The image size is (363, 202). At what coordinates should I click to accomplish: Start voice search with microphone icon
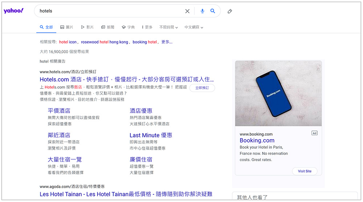pyautogui.click(x=202, y=11)
